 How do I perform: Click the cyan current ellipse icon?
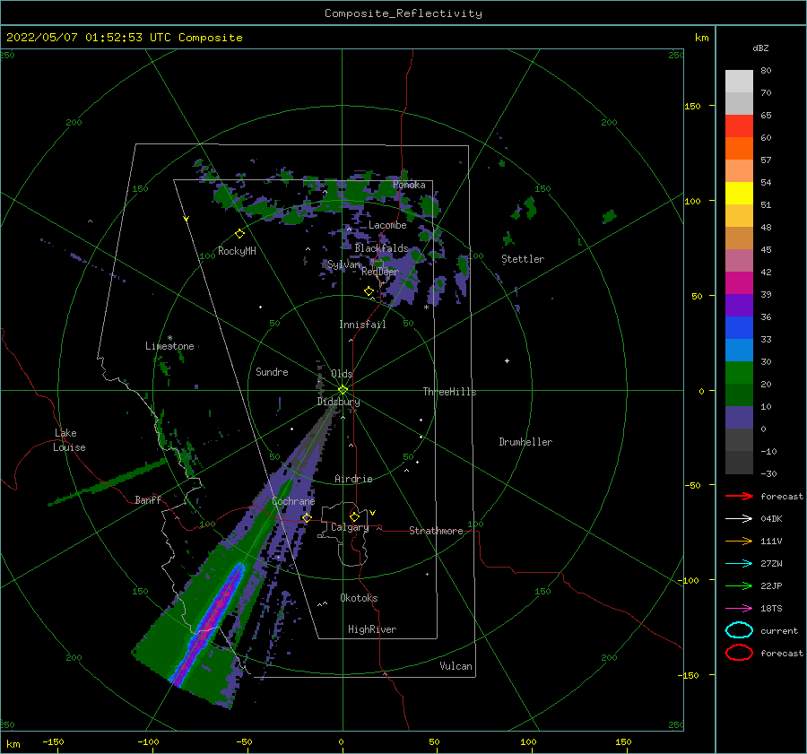tap(739, 630)
